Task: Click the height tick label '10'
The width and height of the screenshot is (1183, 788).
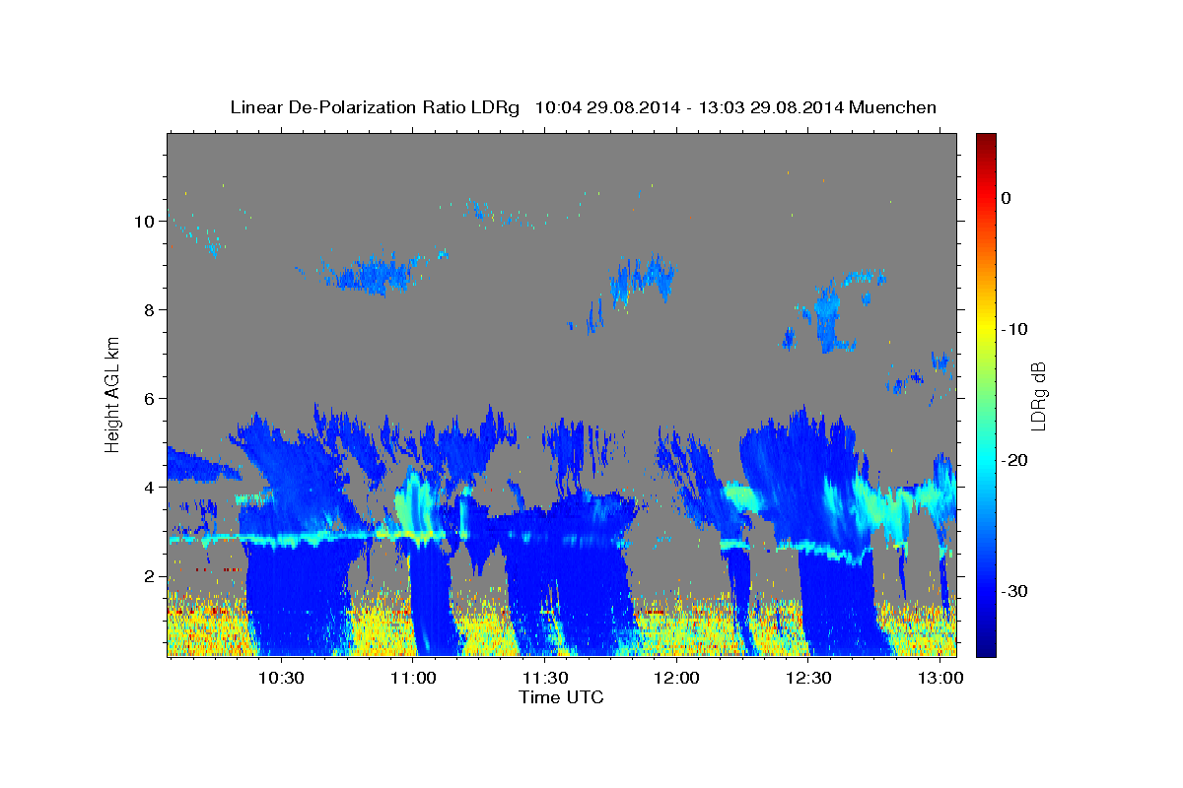Action: click(x=144, y=221)
